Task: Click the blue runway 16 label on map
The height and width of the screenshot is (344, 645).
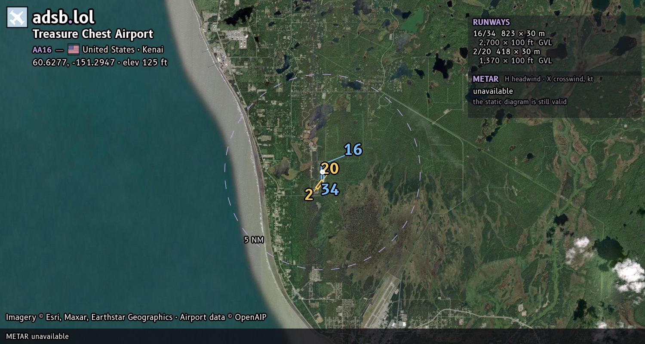Action: pyautogui.click(x=353, y=150)
